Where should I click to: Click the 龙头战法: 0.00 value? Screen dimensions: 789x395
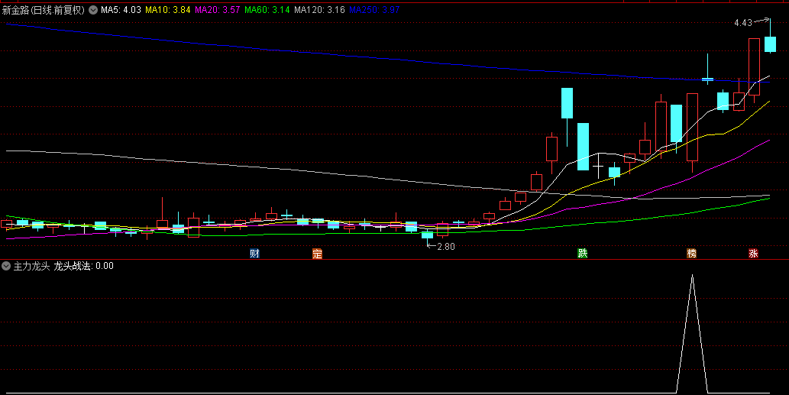(83, 266)
